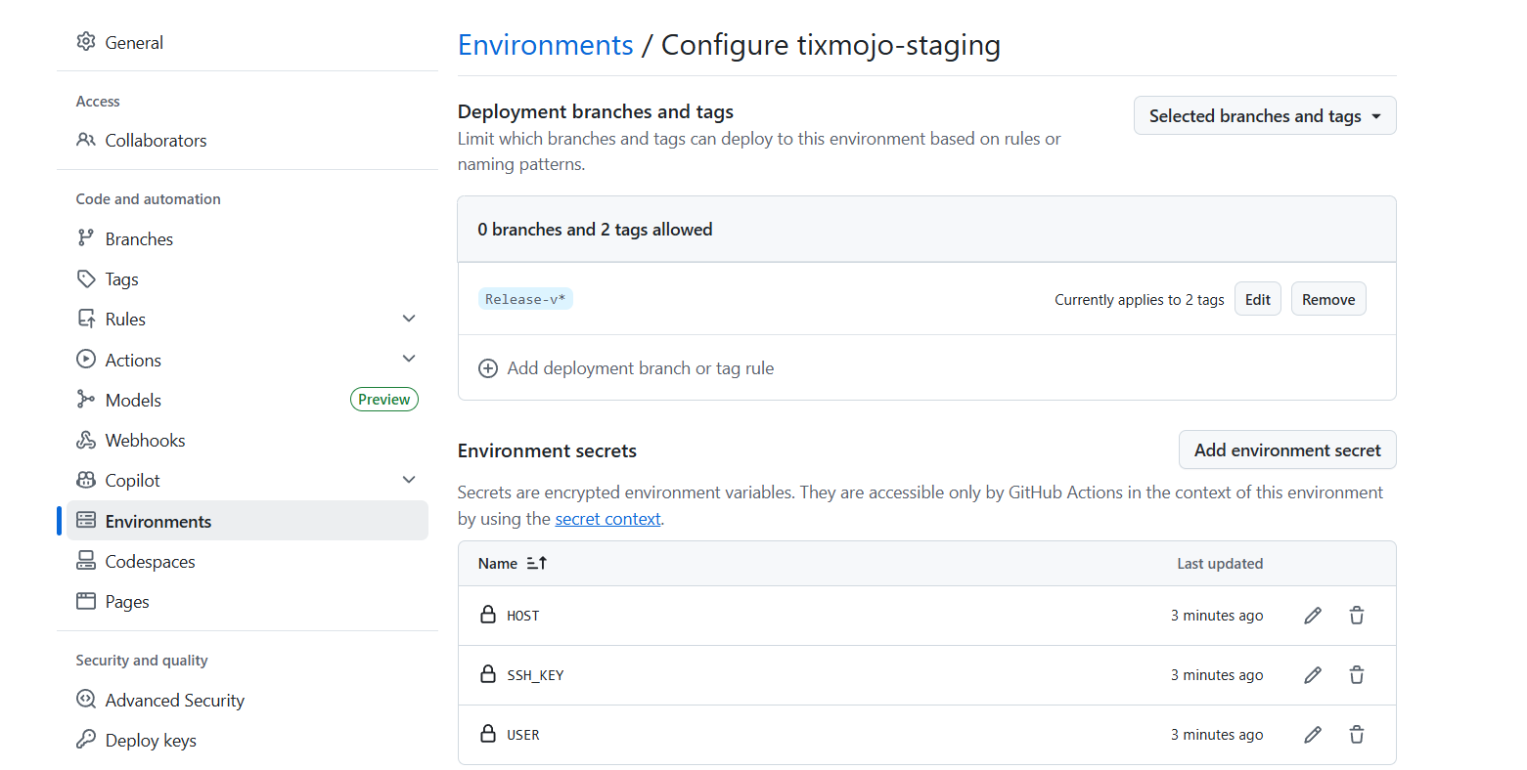Click the Codespaces icon
This screenshot has width=1527, height=770.
pos(86,561)
